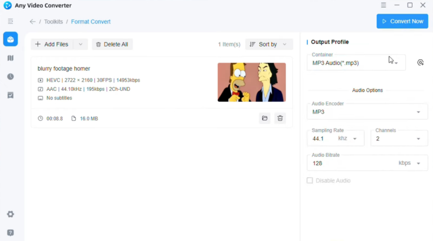Click the HEVC video details line
This screenshot has height=241, width=433.
pos(93,80)
